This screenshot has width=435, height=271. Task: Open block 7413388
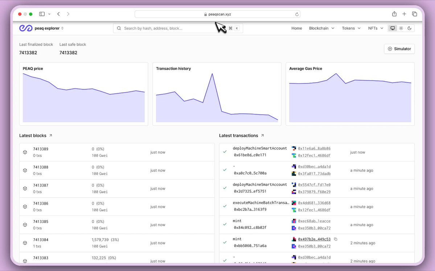[41, 167]
